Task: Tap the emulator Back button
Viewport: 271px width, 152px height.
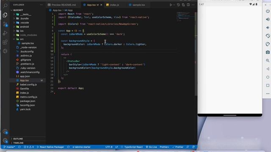Action: coord(268,69)
